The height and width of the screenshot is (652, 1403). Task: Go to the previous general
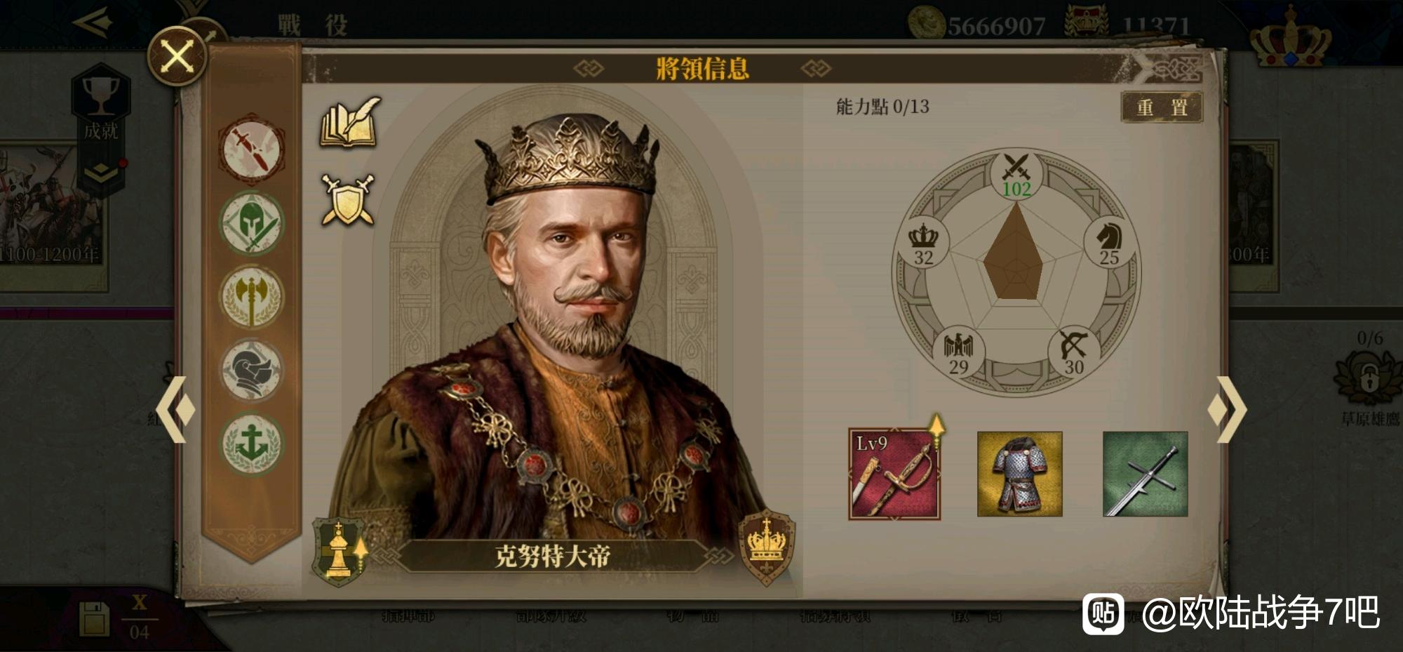tap(175, 409)
